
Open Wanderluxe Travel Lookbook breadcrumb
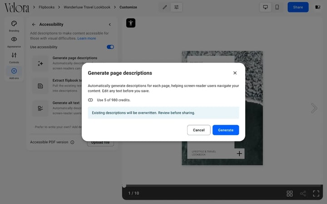(x=87, y=7)
